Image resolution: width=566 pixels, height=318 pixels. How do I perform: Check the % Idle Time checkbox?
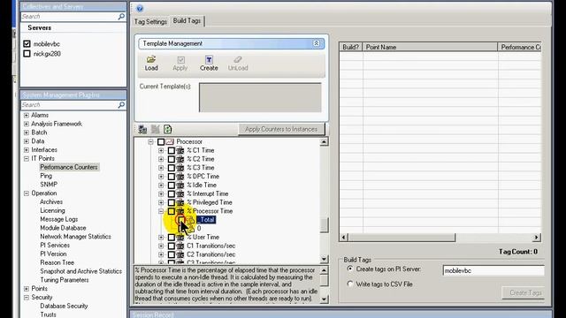click(x=171, y=185)
